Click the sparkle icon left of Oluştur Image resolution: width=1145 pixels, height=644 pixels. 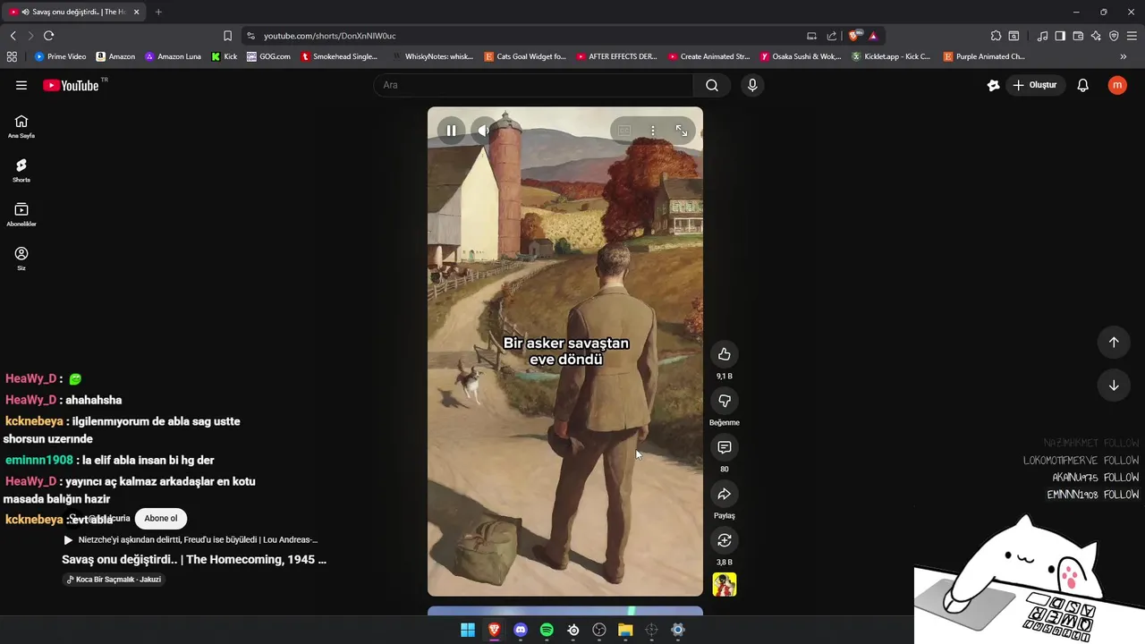point(993,85)
